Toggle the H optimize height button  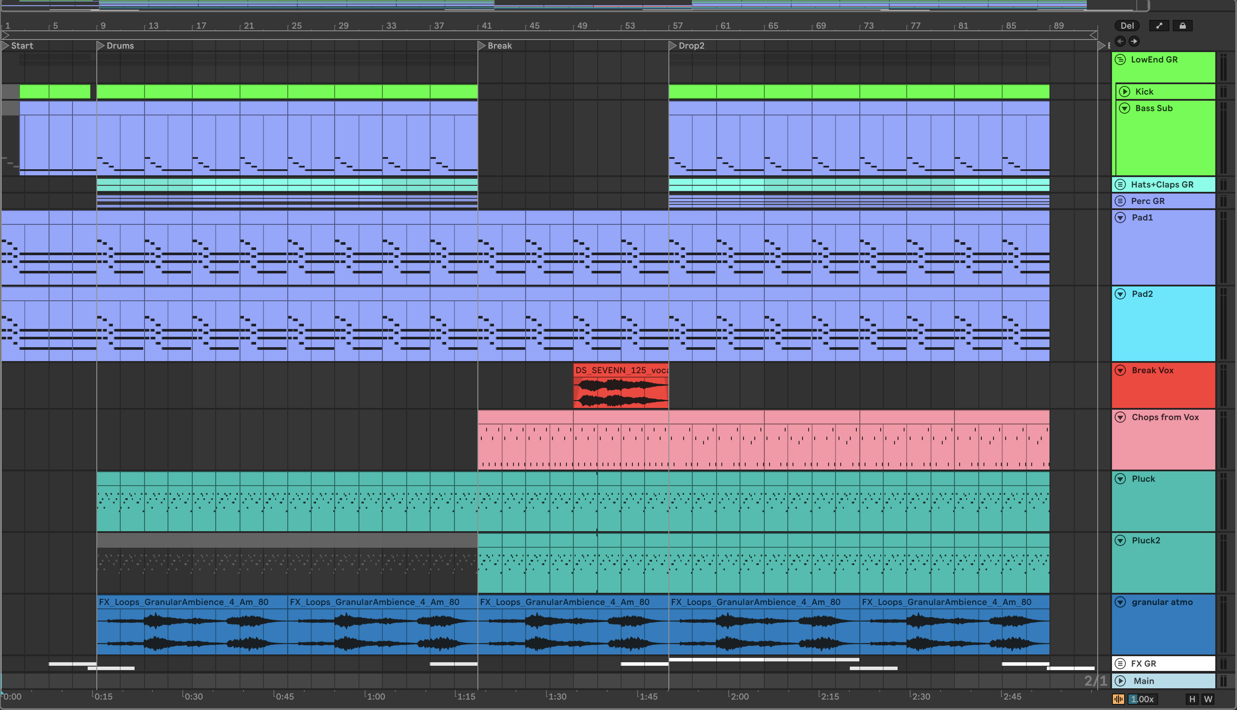1192,699
